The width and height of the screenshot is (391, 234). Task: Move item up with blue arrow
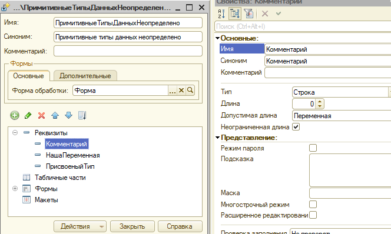(55, 115)
